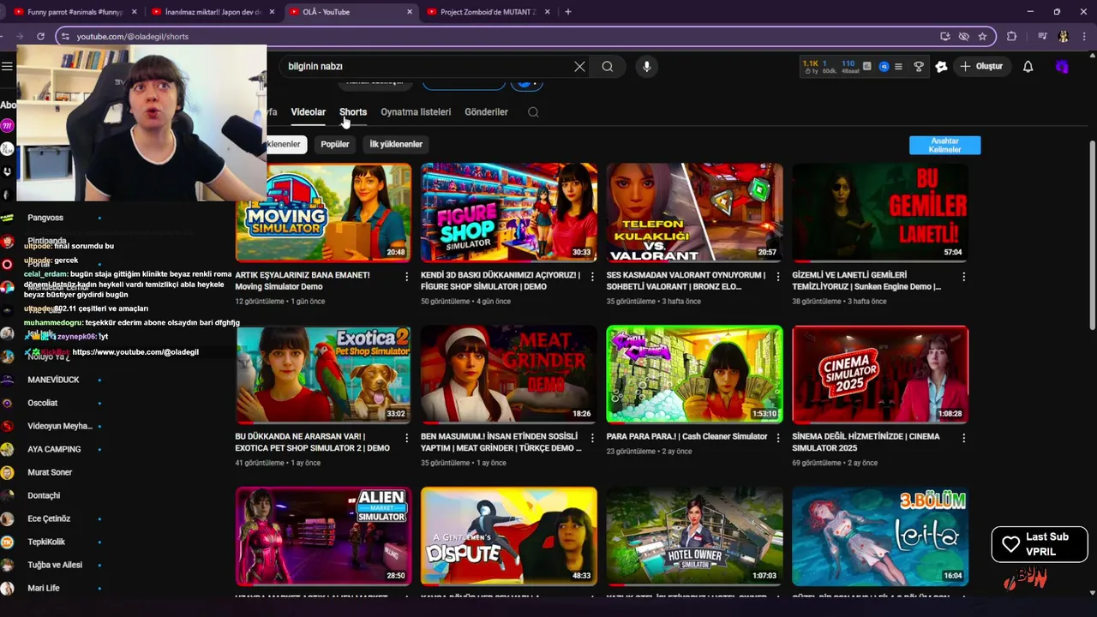Switch to the Shorts channel tab
This screenshot has width=1097, height=617.
[x=353, y=112]
